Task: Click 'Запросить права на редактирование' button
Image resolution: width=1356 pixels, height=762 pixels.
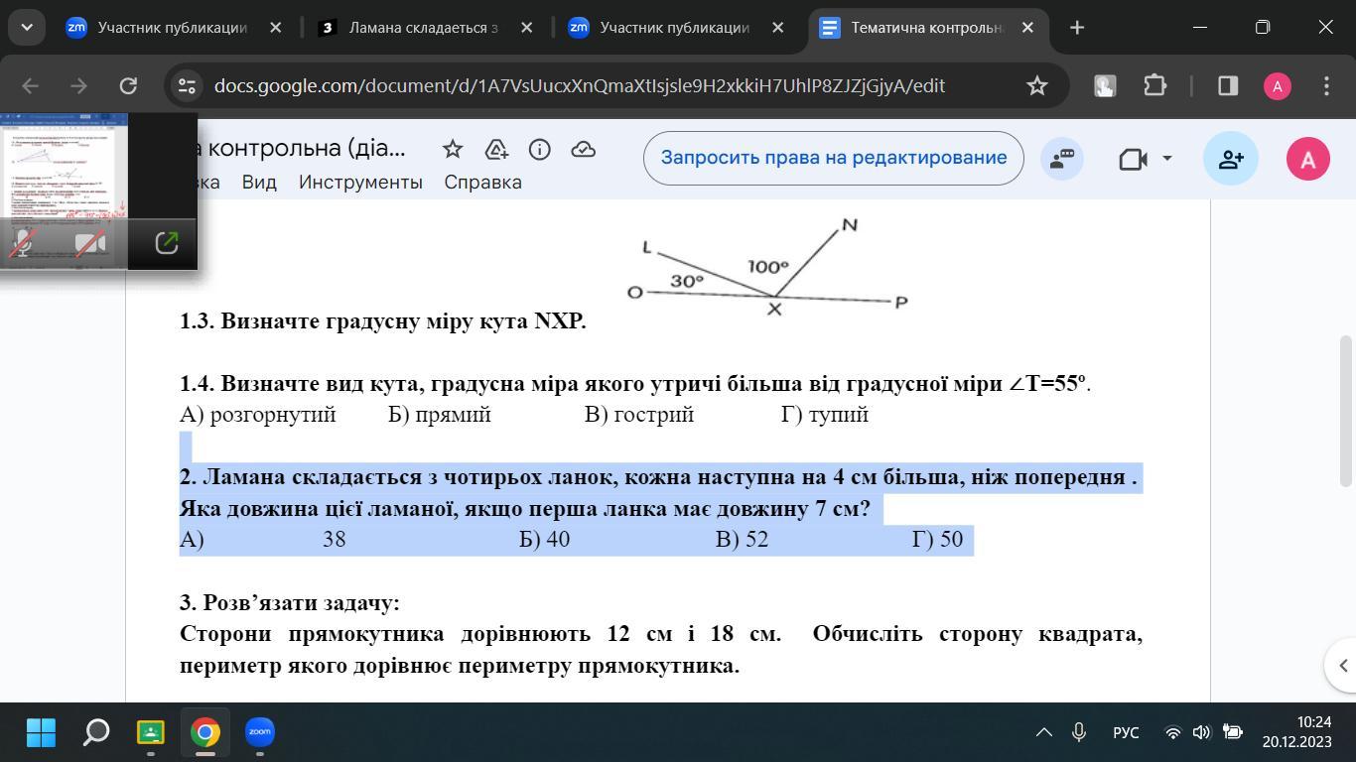Action: [834, 158]
